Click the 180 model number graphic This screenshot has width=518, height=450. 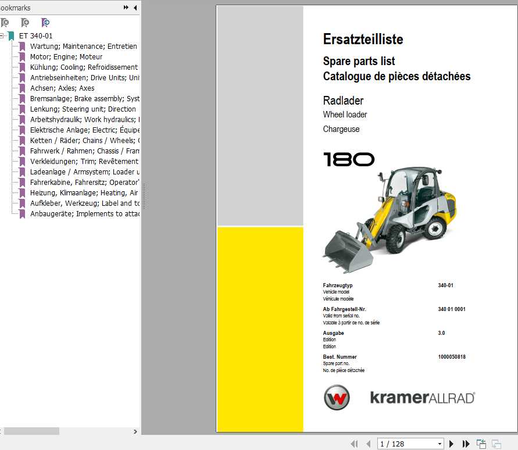[x=349, y=159]
